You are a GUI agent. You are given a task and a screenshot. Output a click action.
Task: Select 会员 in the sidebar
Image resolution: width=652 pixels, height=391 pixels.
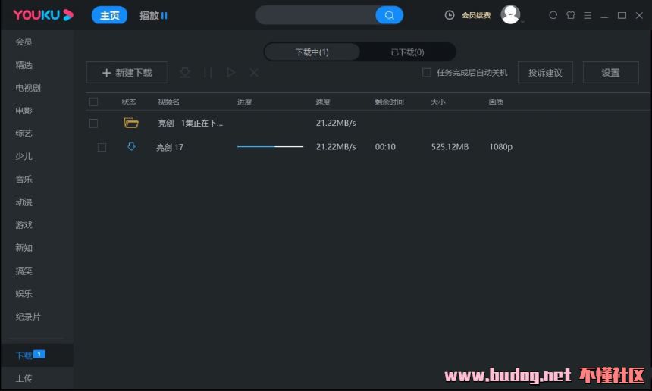[x=24, y=42]
